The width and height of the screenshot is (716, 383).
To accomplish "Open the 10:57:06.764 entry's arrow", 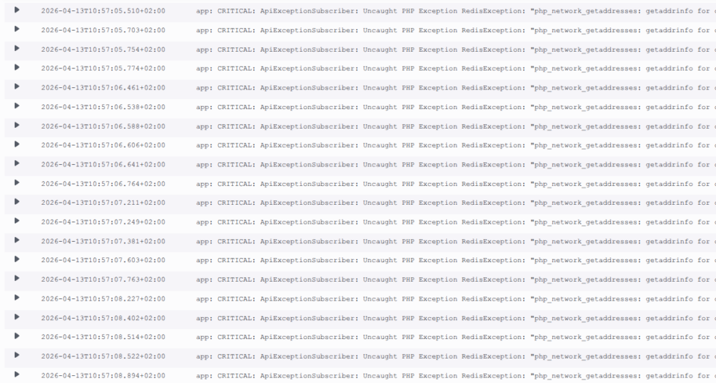I will [17, 182].
